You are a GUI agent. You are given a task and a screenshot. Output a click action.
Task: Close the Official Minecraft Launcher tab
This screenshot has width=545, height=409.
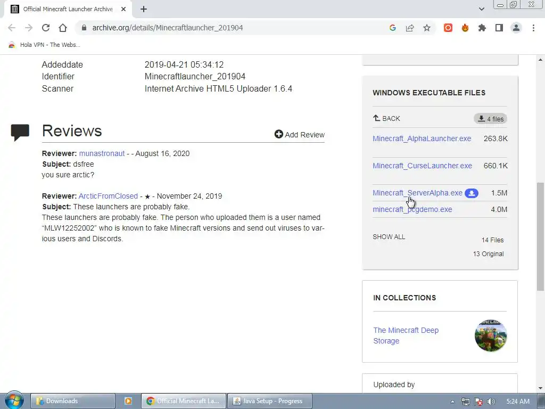pyautogui.click(x=123, y=9)
